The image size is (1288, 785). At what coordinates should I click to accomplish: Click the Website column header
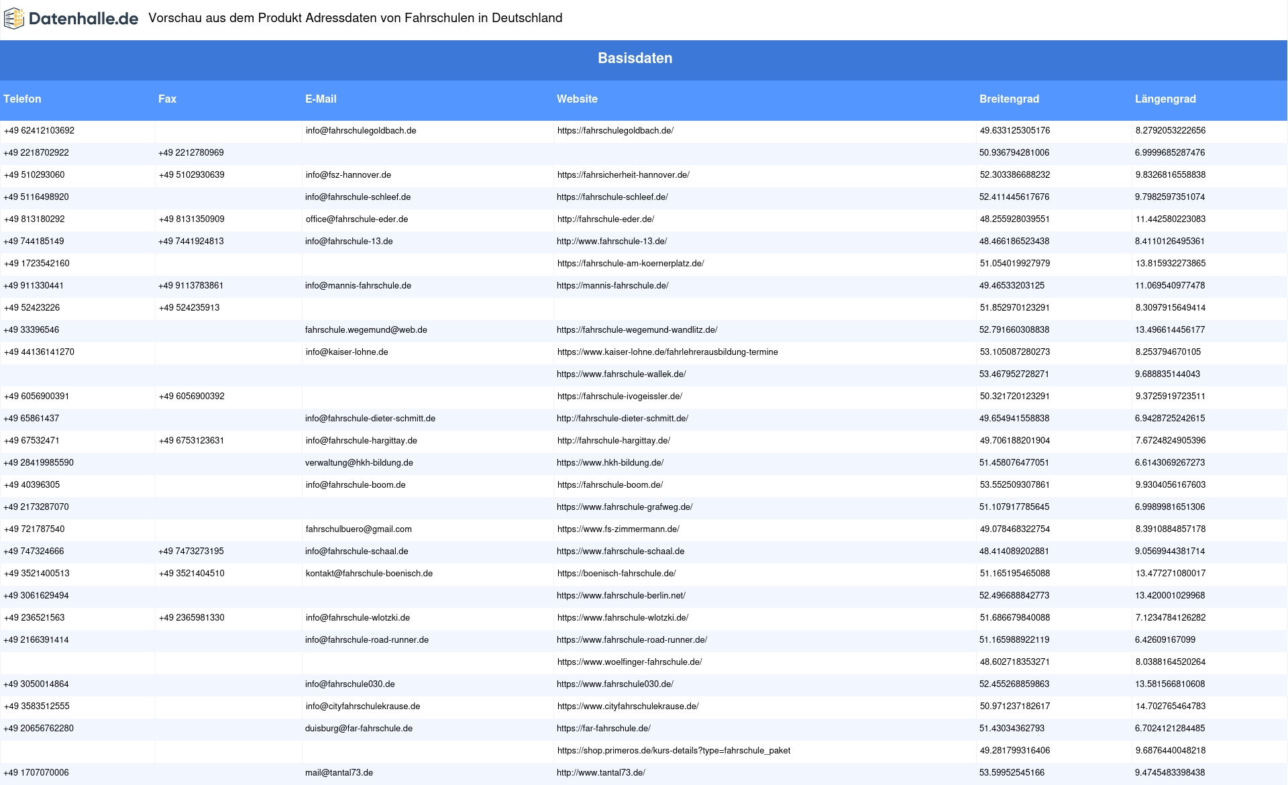(x=577, y=99)
